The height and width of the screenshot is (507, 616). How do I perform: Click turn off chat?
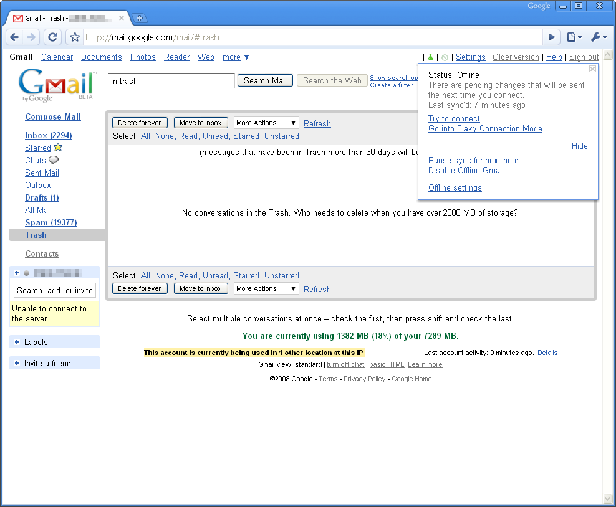tap(345, 364)
